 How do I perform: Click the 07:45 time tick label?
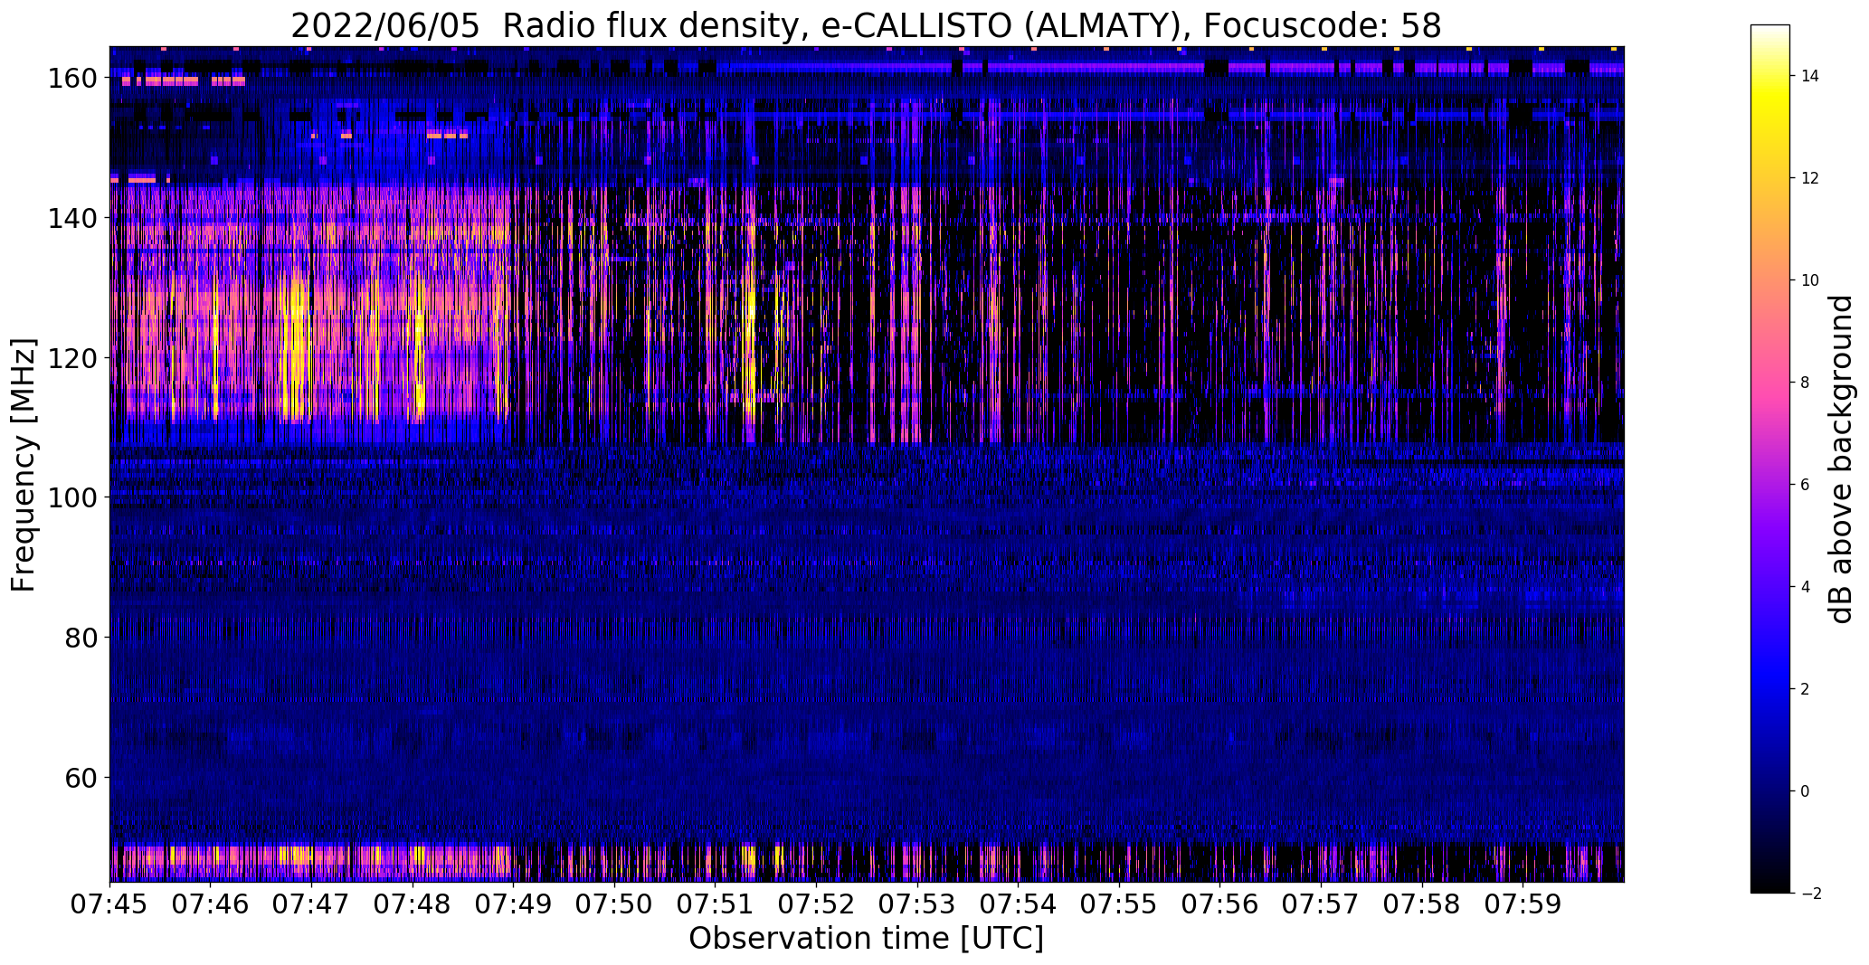pyautogui.click(x=110, y=904)
